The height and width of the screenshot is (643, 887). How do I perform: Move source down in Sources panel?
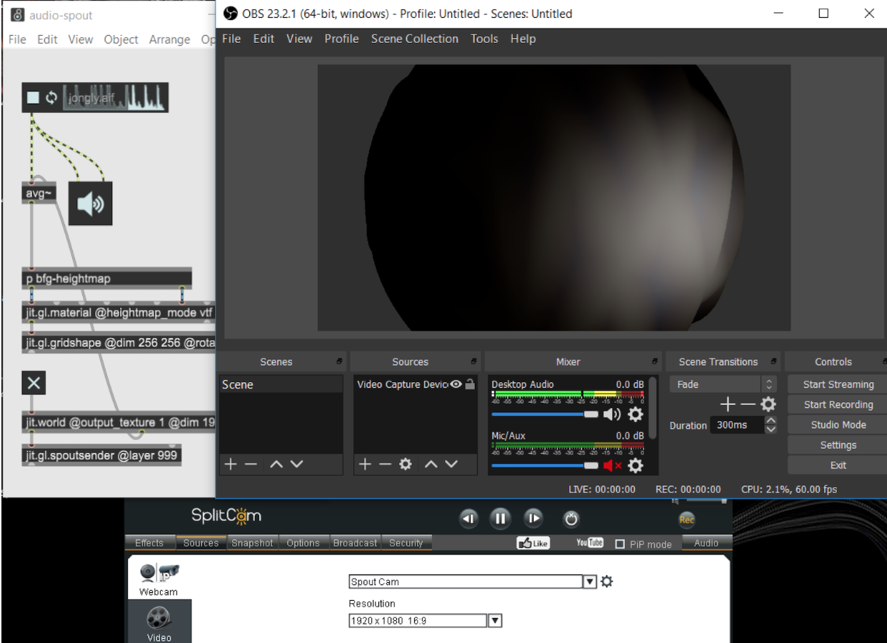point(451,464)
